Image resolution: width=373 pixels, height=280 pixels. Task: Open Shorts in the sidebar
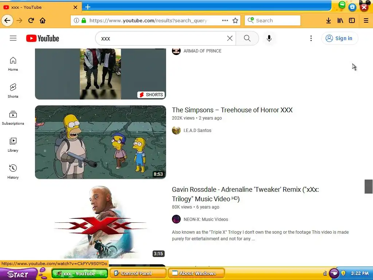[x=13, y=91]
